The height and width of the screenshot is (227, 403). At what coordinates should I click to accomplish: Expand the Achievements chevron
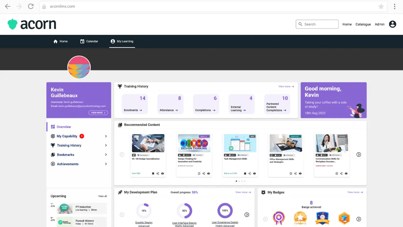(106, 164)
